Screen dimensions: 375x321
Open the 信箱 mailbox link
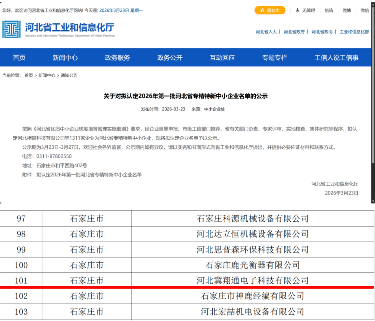[329, 11]
